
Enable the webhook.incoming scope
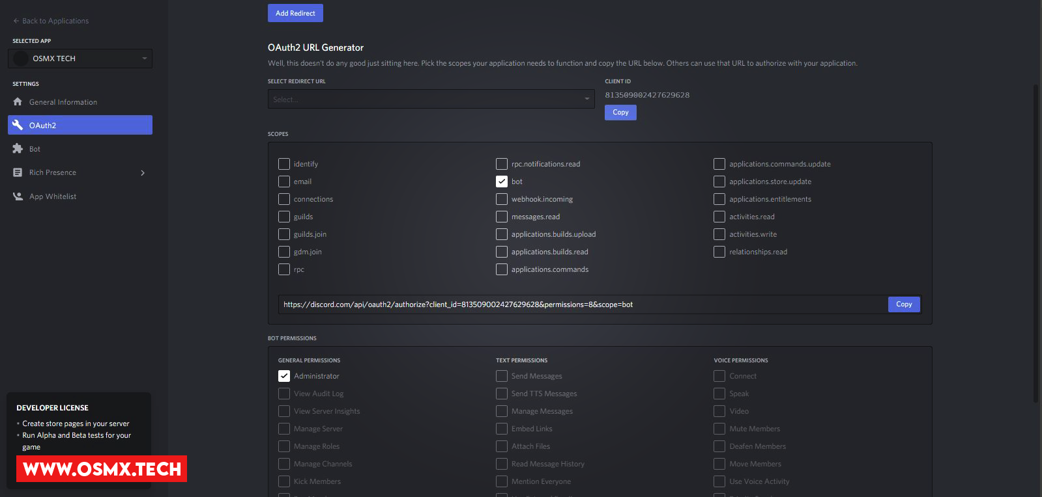(502, 199)
